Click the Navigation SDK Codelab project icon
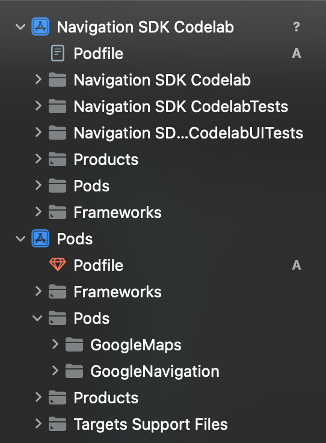This screenshot has width=326, height=443. tap(40, 27)
